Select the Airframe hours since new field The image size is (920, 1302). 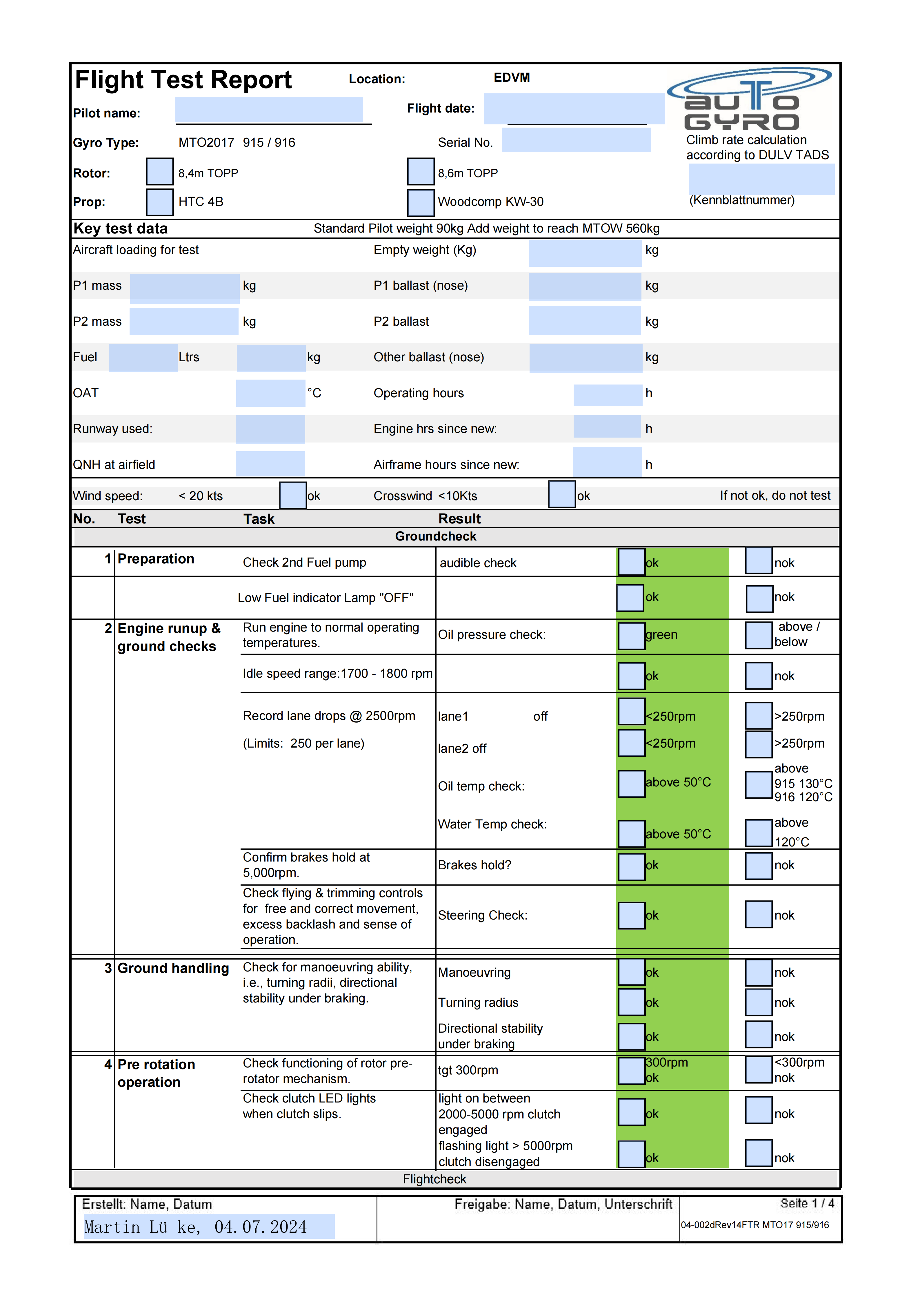point(608,462)
